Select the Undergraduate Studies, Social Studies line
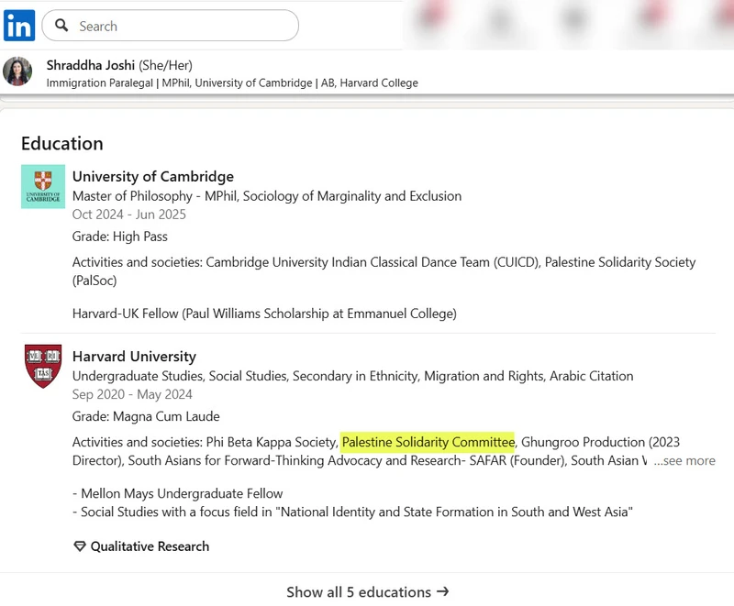 (352, 376)
